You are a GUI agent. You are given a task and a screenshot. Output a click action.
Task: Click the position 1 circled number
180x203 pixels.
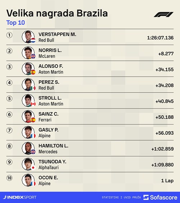(x=9, y=35)
